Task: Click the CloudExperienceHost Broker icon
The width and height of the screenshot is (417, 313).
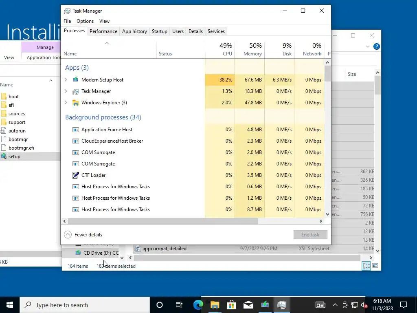Action: tap(75, 141)
